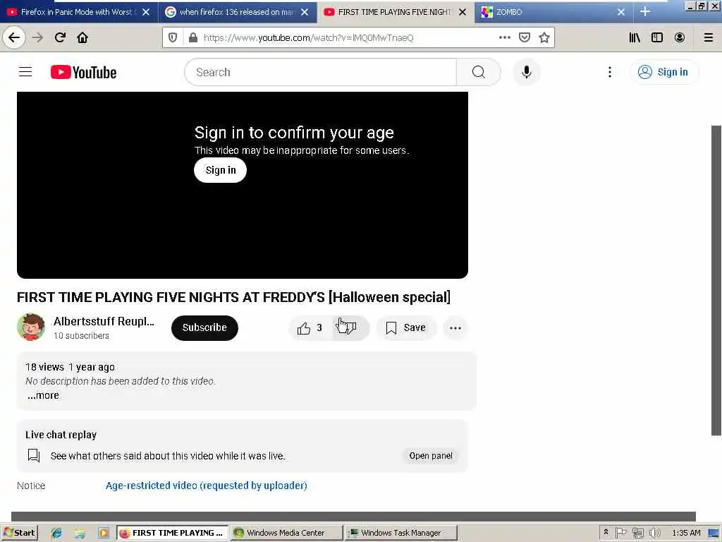Open the live chat replay panel

431,456
